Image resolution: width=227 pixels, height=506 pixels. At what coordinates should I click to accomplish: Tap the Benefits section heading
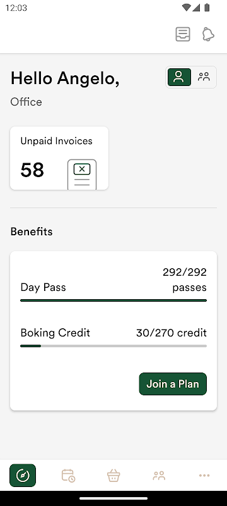pyautogui.click(x=32, y=231)
